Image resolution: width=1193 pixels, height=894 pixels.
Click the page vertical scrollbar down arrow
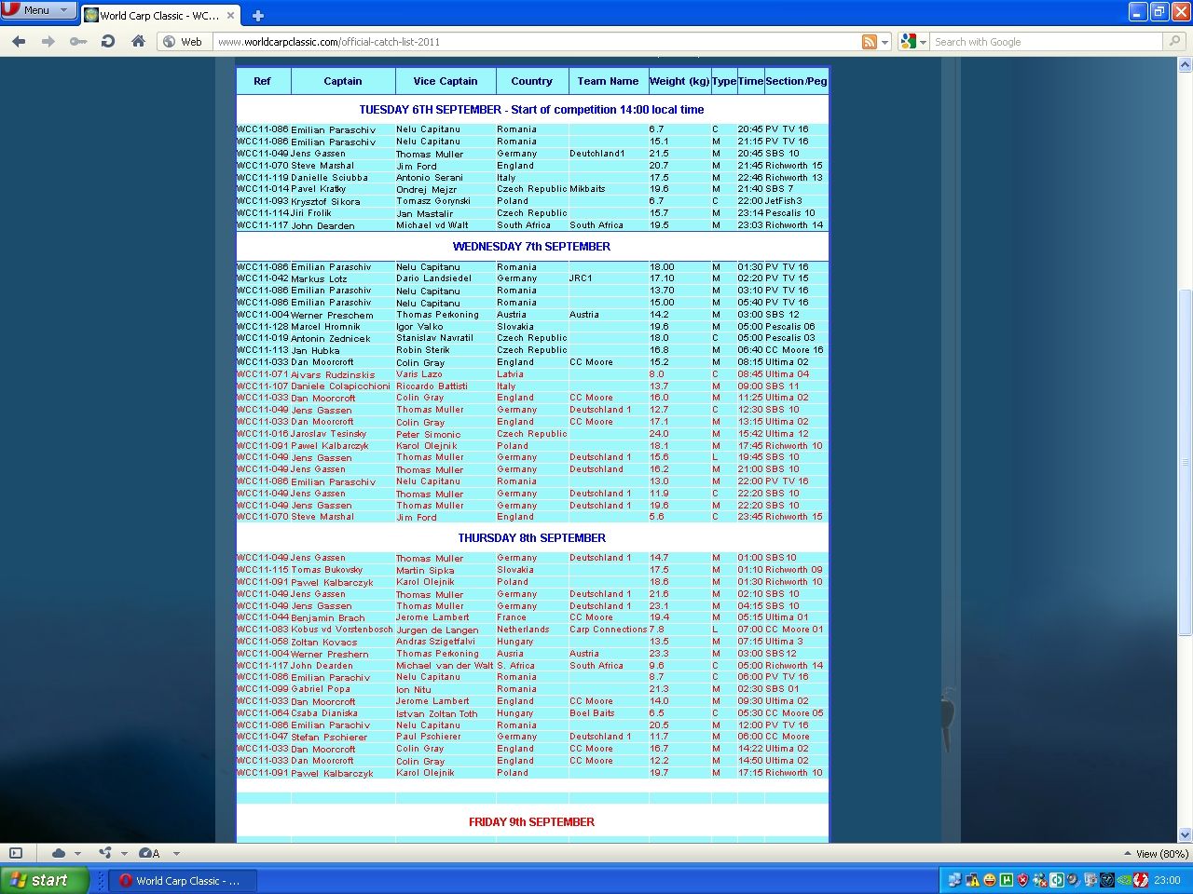(1185, 834)
